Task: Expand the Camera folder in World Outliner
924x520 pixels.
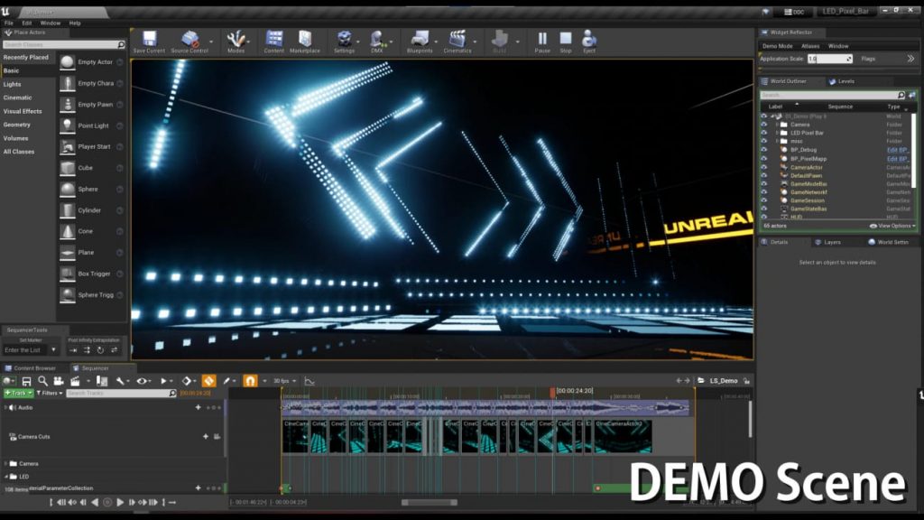Action: pyautogui.click(x=777, y=125)
